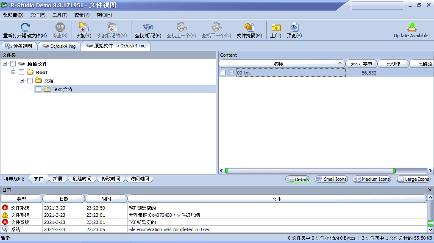Click the Up (上) folder icon
This screenshot has width=434, height=243.
(275, 27)
